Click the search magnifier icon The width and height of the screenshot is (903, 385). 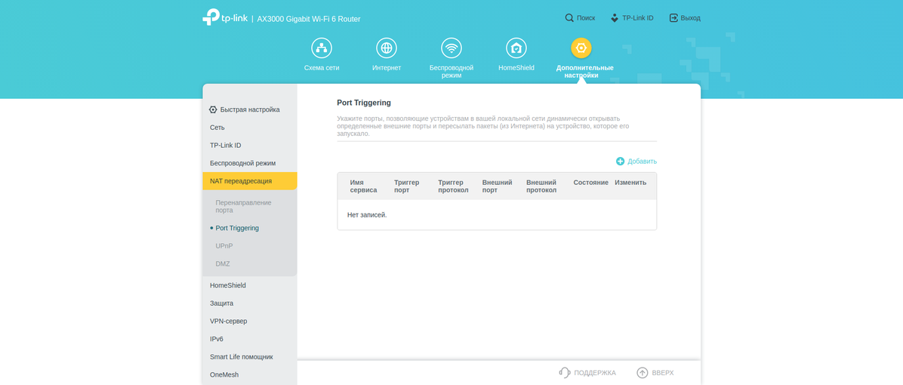tap(569, 18)
